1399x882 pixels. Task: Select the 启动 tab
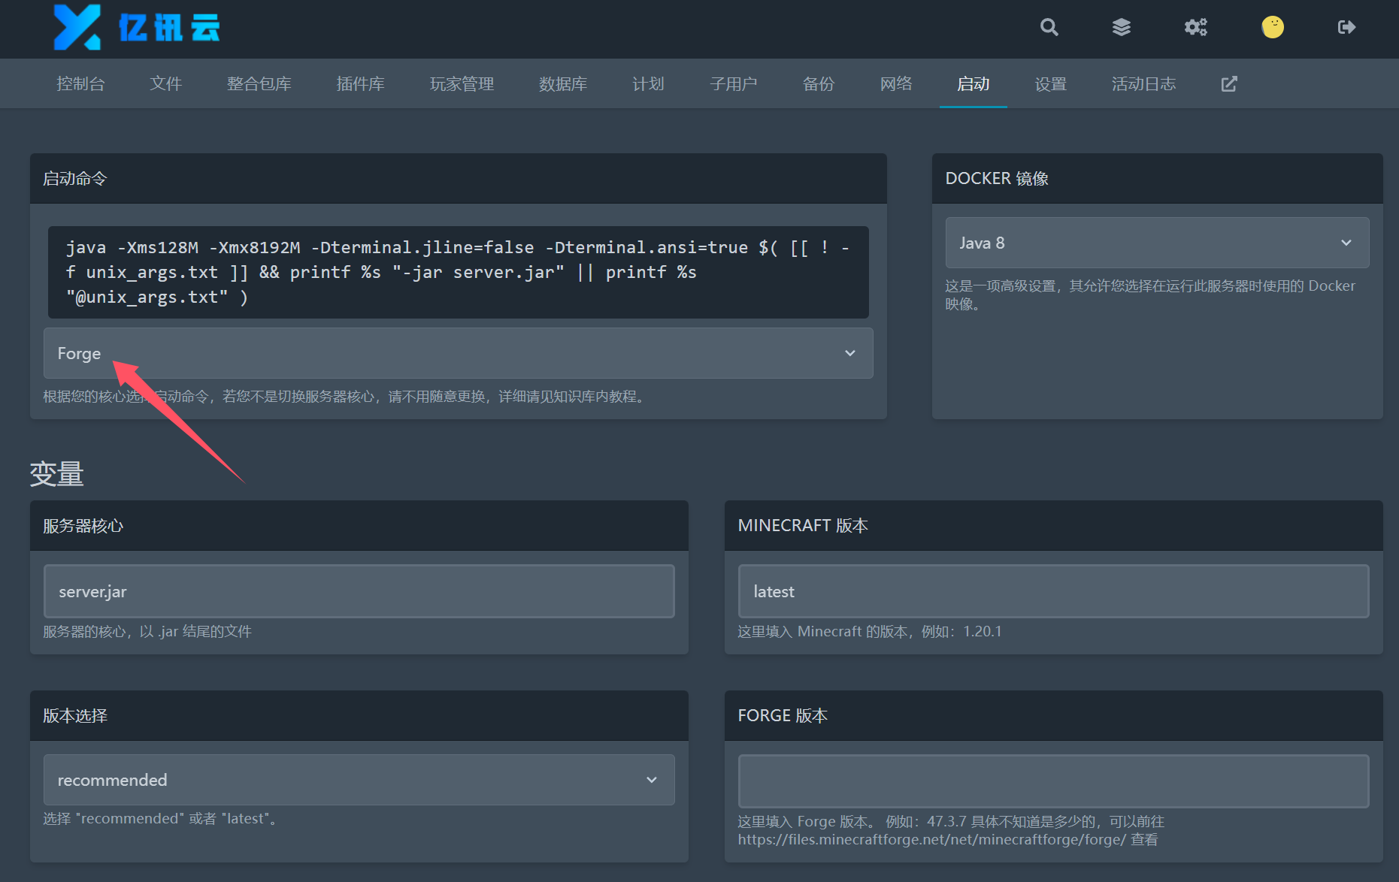click(974, 84)
